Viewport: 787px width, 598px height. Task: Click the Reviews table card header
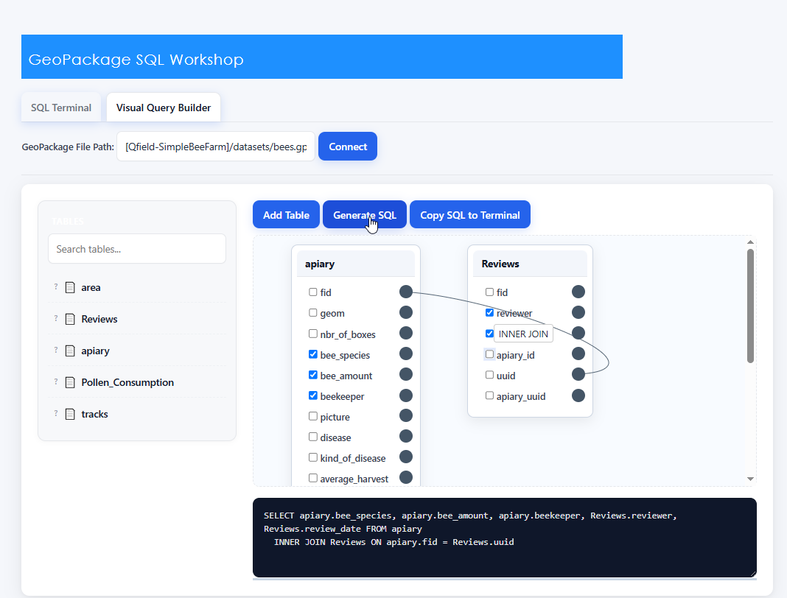(530, 264)
